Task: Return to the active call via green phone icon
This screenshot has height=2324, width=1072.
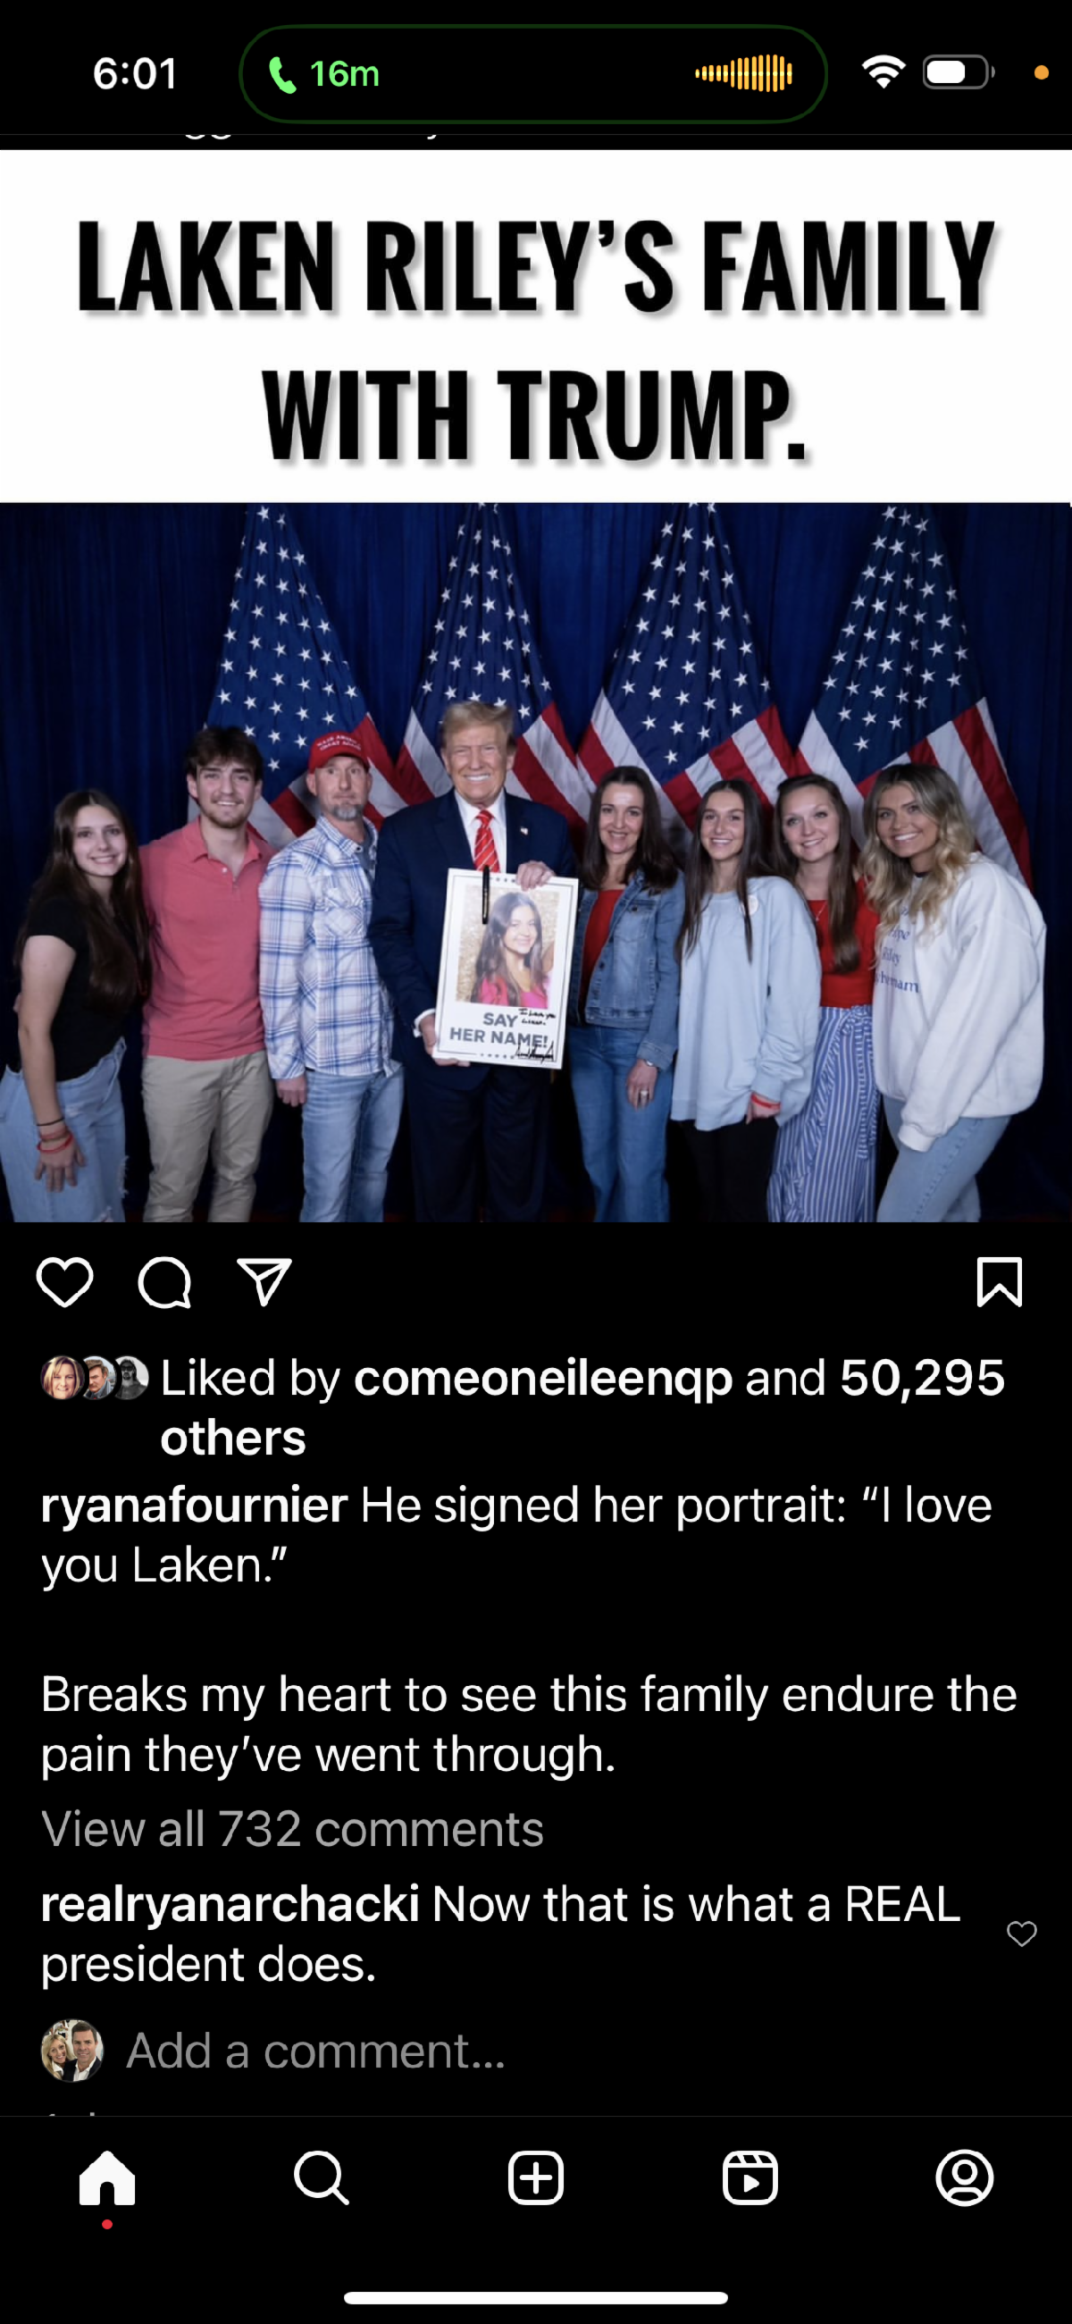Action: coord(282,75)
